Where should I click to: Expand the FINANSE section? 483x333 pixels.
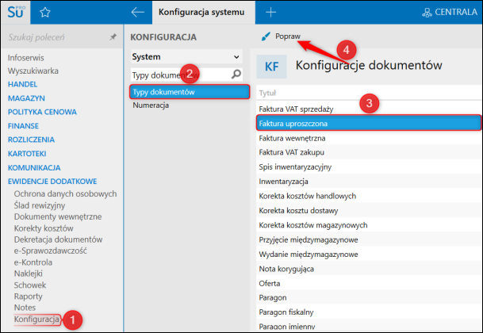(x=23, y=126)
